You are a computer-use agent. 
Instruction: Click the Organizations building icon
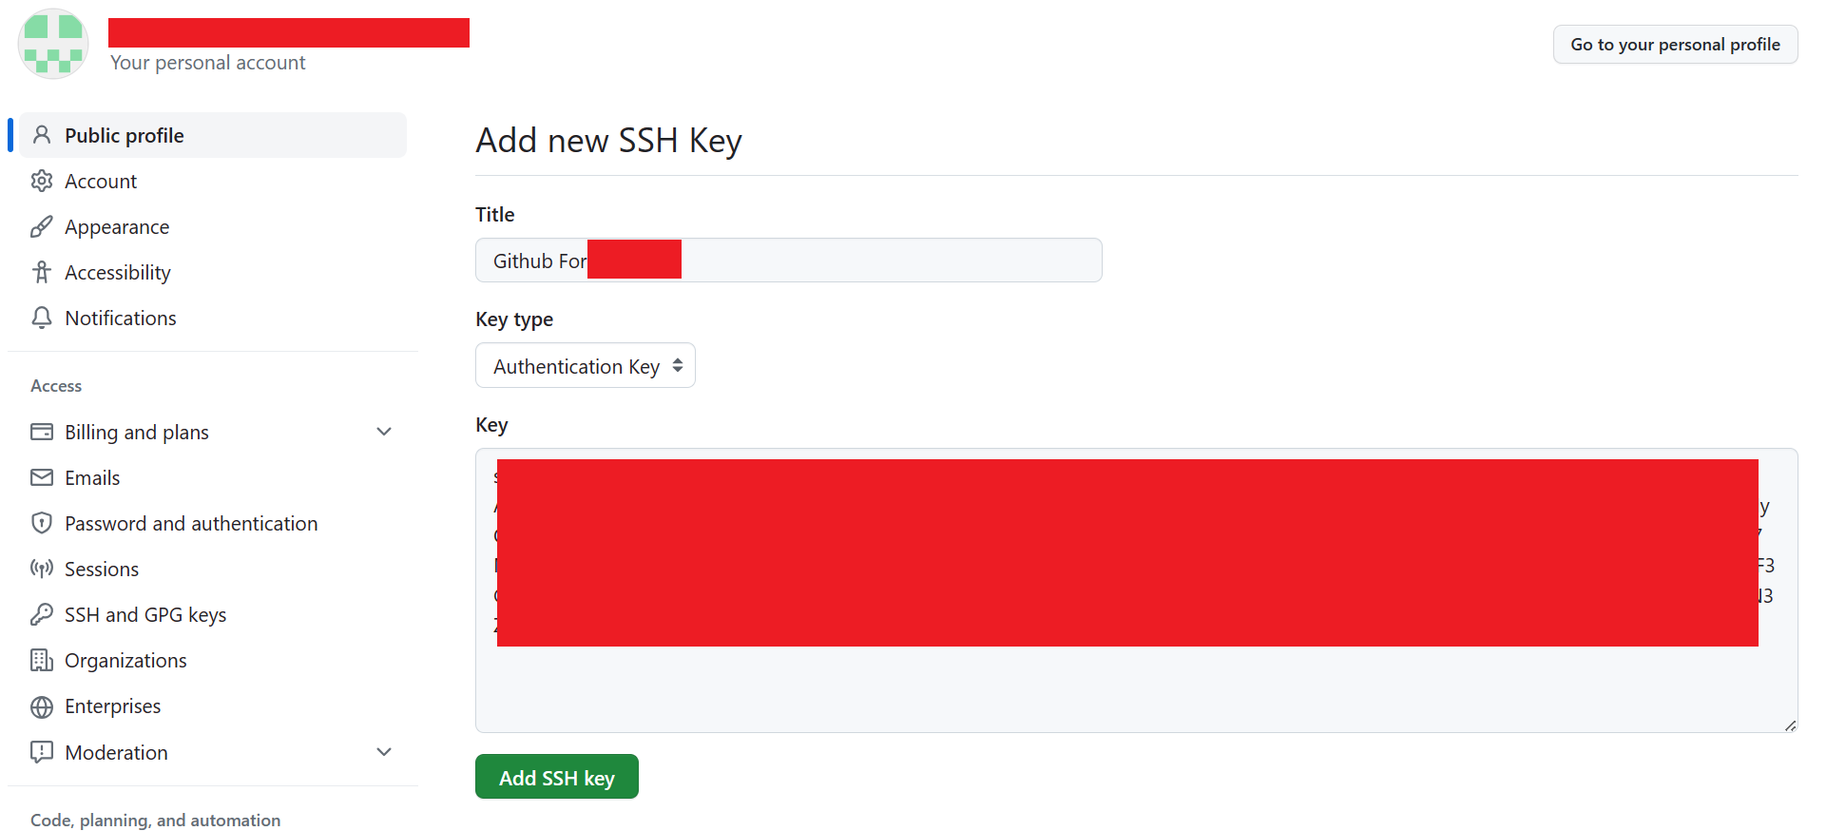point(42,660)
